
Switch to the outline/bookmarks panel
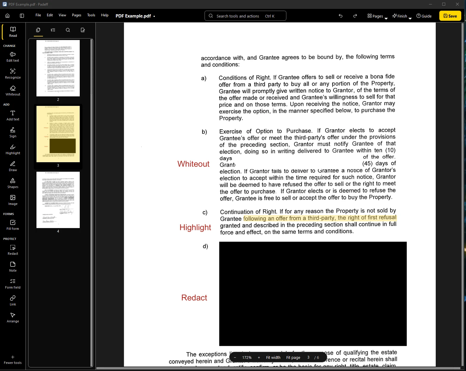point(53,30)
